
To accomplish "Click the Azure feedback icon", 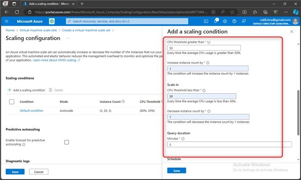I will [244, 21].
